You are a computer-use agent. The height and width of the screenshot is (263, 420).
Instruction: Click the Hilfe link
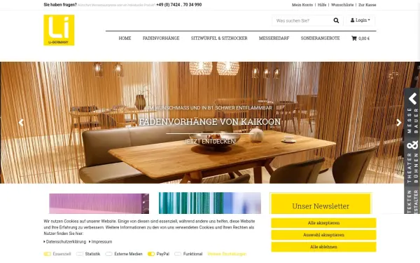(322, 5)
